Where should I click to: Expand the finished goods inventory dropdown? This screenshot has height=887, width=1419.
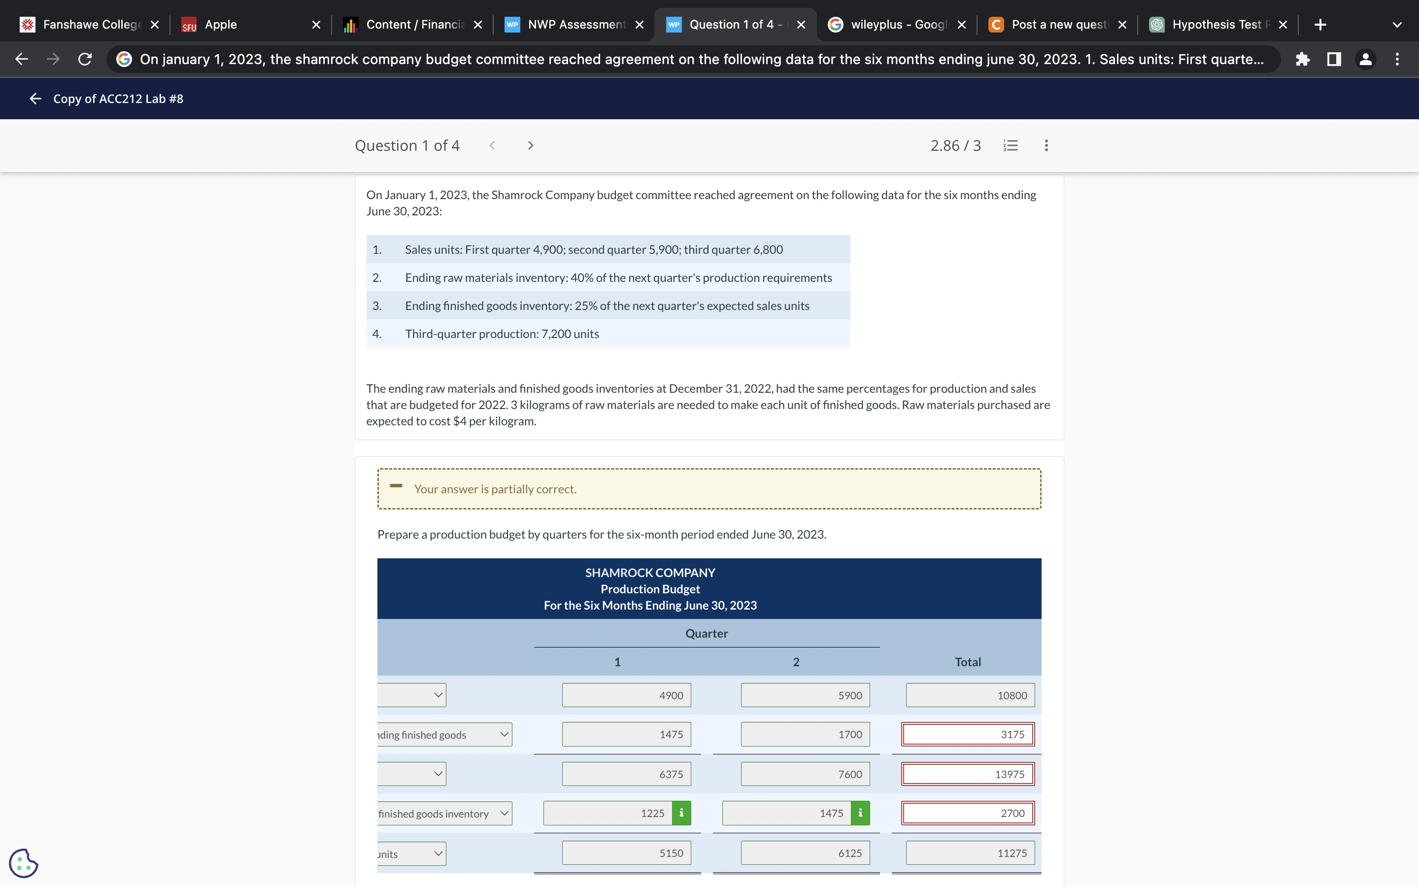(503, 813)
